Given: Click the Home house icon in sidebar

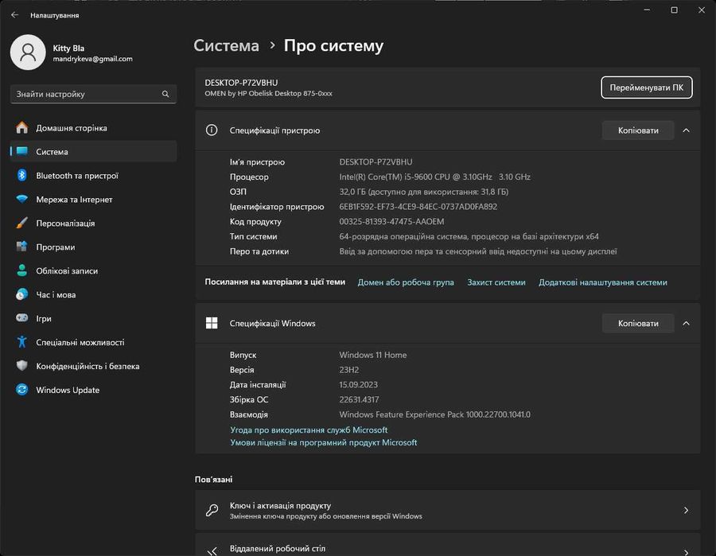Looking at the screenshot, I should click(22, 128).
